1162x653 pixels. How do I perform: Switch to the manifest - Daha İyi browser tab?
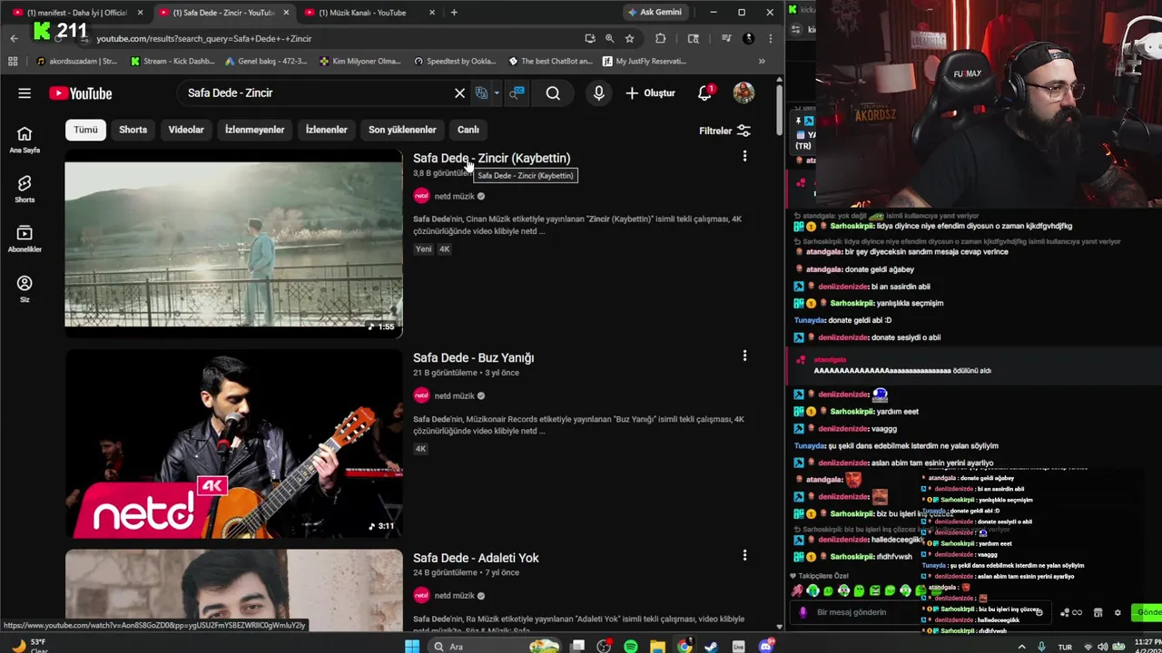click(77, 13)
